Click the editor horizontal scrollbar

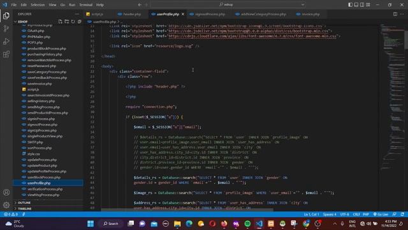point(187,210)
